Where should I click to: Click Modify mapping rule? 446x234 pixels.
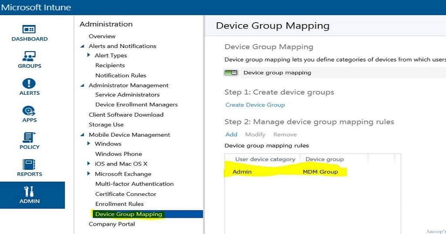click(255, 134)
